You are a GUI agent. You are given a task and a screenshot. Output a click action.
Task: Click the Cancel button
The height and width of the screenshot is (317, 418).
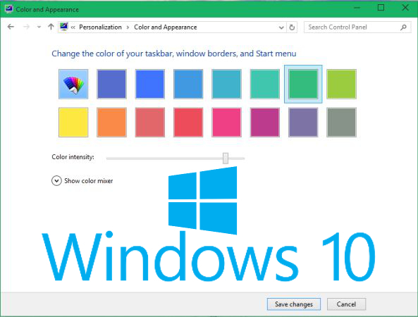pos(346,304)
